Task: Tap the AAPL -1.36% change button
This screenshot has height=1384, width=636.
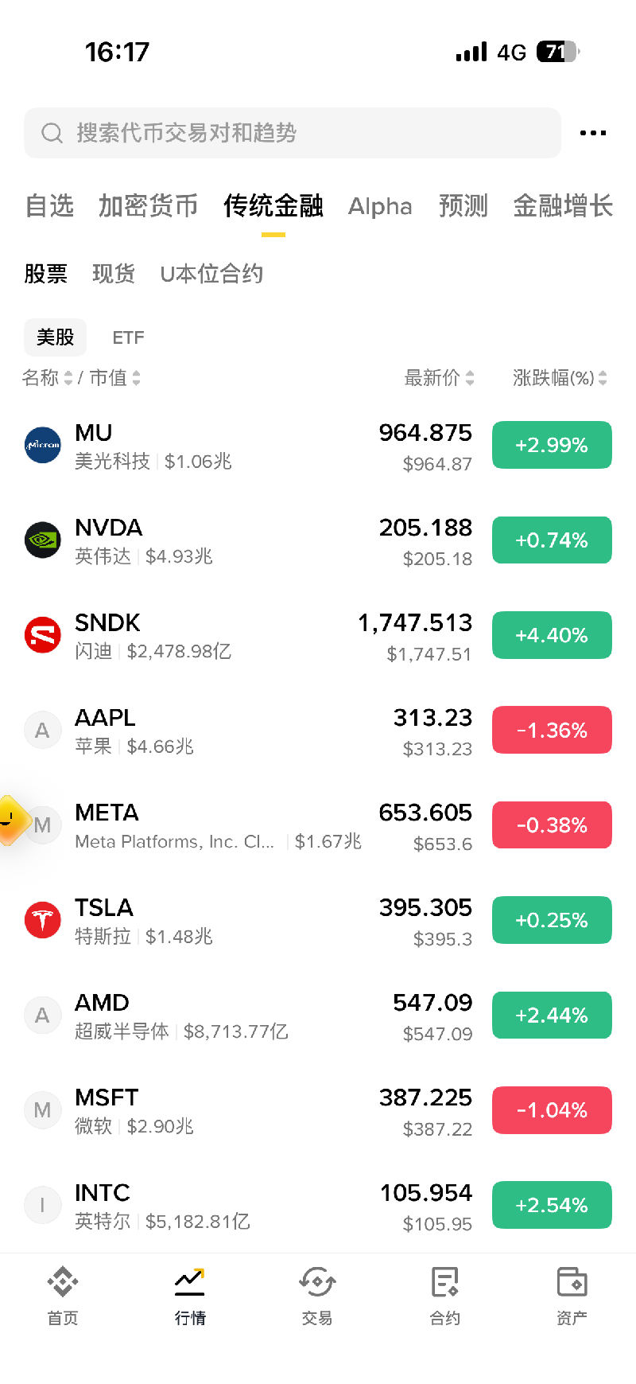Action: pyautogui.click(x=552, y=730)
